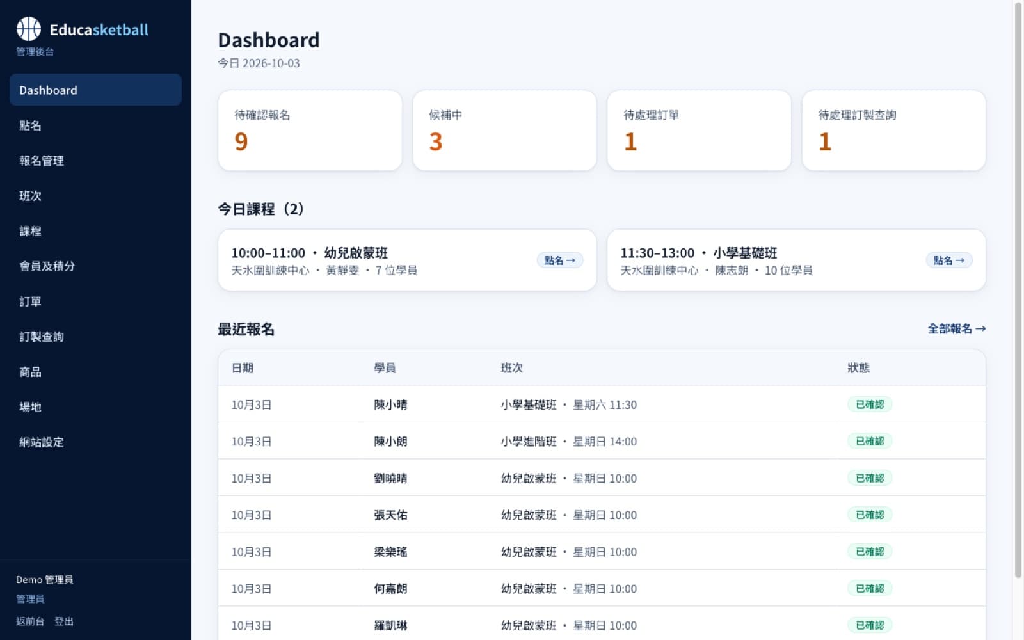This screenshot has height=640, width=1024.
Task: Select 場地 from the sidebar
Action: tap(95, 406)
